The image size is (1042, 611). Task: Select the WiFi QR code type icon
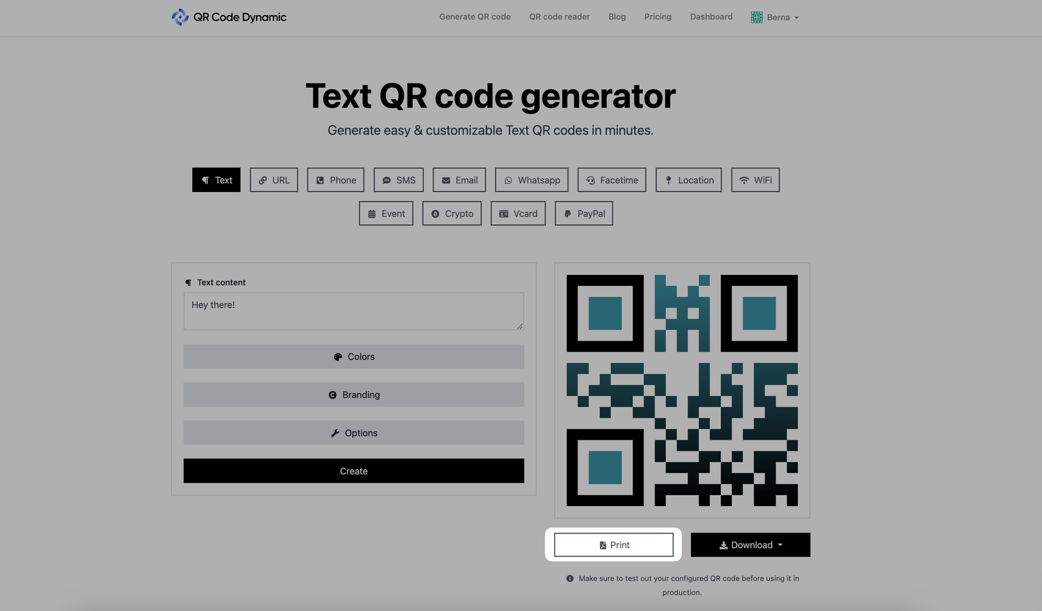pos(744,180)
